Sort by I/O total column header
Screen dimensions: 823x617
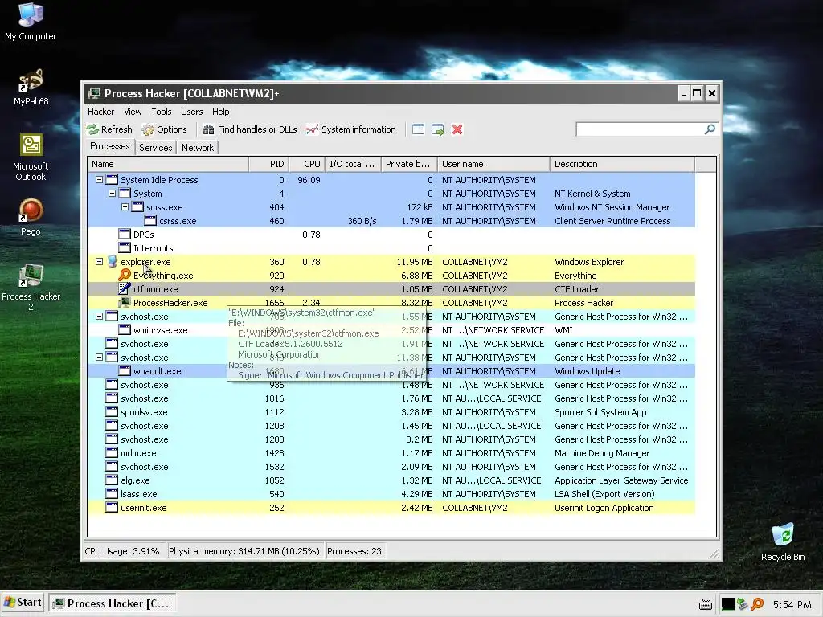tap(354, 164)
